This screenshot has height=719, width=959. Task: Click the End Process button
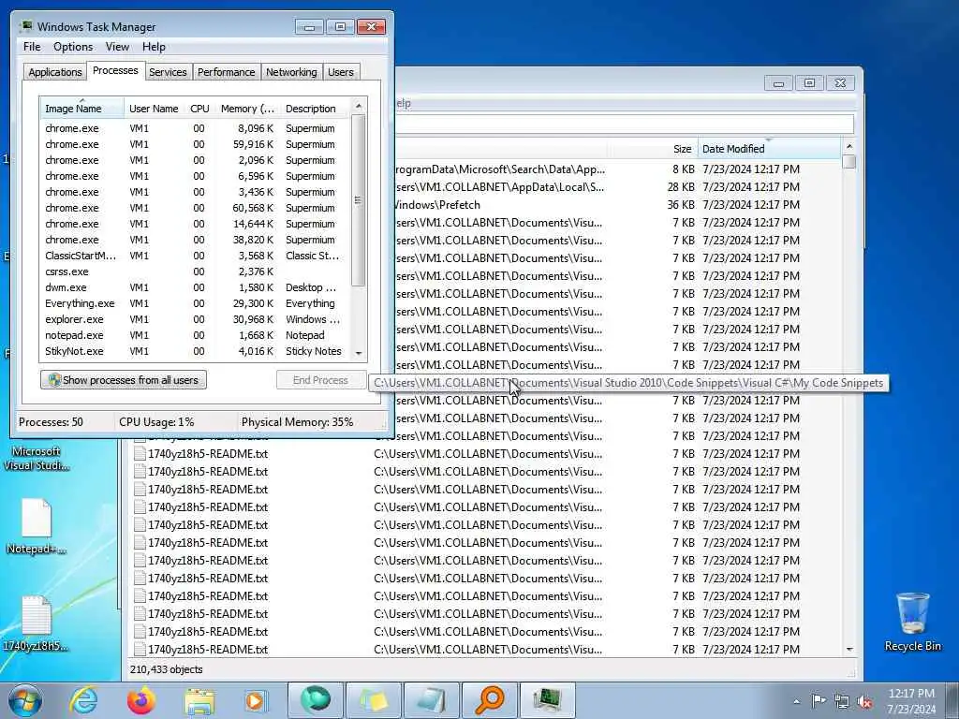click(320, 380)
